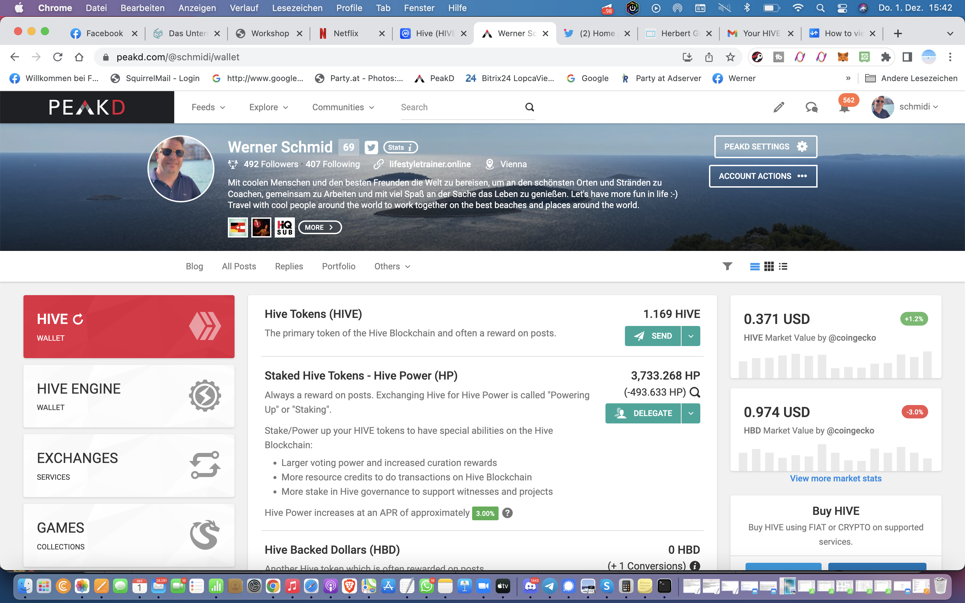Switch to grid layout view icon
The image size is (965, 603).
769,266
